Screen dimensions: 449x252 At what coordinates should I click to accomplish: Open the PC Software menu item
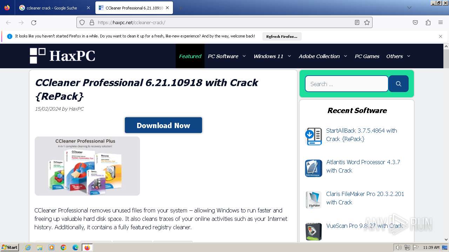pos(223,56)
